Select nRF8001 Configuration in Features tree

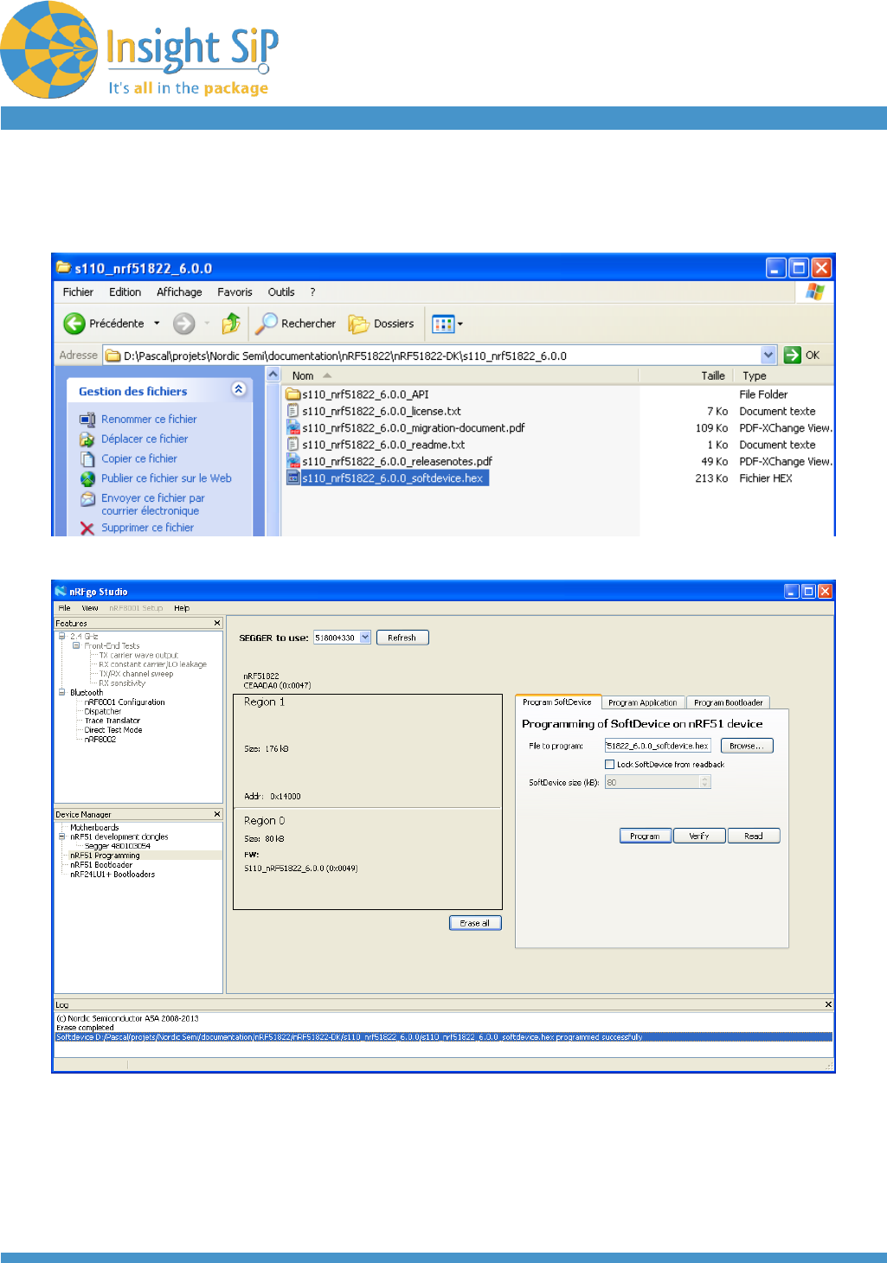(x=125, y=702)
